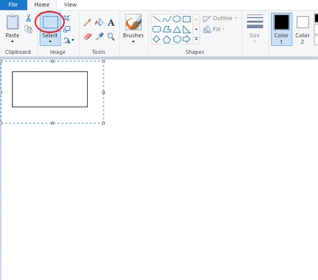Click the Resize icon

pos(67,30)
